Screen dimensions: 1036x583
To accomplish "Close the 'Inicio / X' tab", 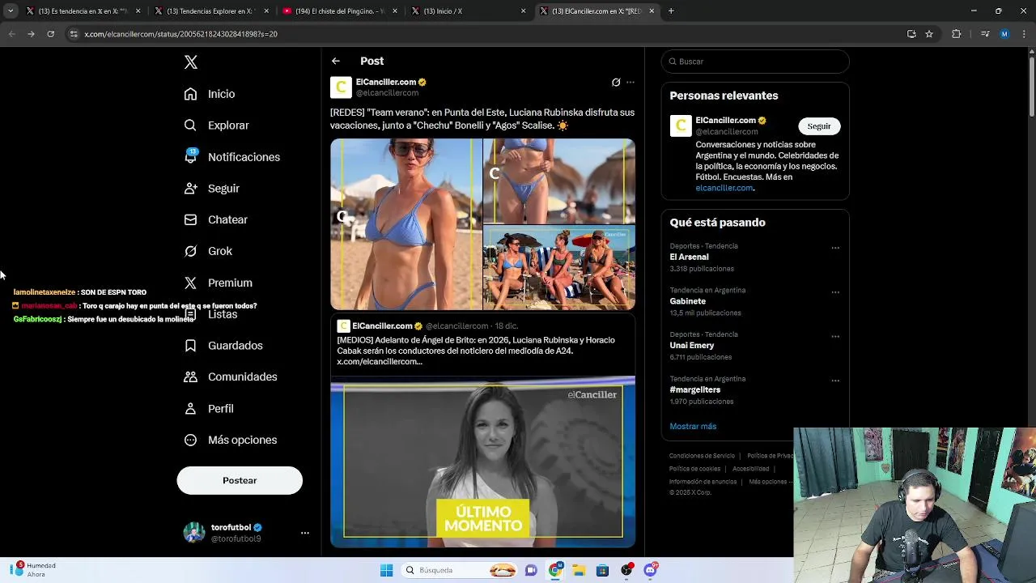I will pos(523,11).
